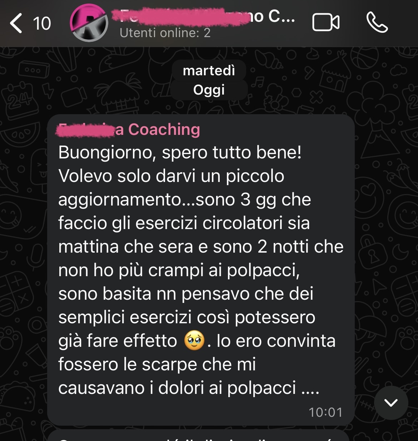The image size is (418, 441).
Task: Tap the partially visible message at bottom
Action: [x=198, y=435]
